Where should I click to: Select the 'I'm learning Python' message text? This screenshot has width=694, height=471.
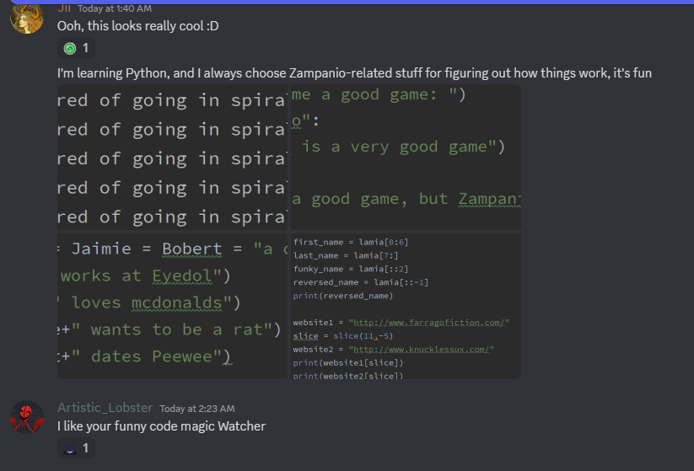click(x=354, y=73)
